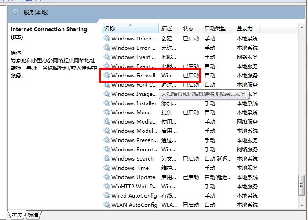The height and width of the screenshot is (220, 308).
Task: Click 自动(延迟... startup type of Windows Update
Action: [x=218, y=177]
